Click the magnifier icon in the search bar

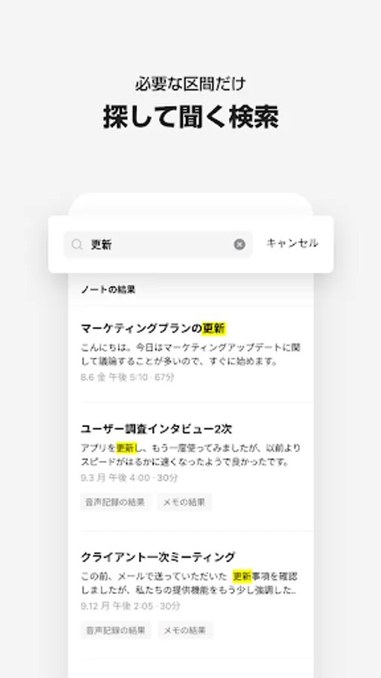tap(77, 245)
